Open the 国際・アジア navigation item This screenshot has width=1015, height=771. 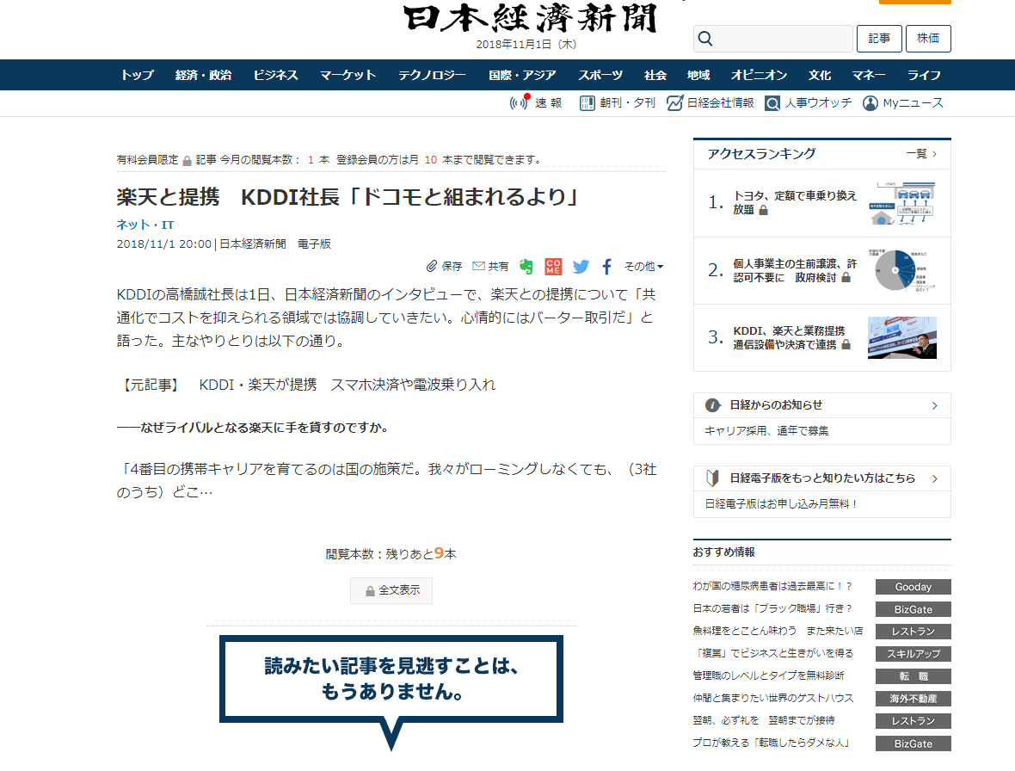tap(522, 75)
